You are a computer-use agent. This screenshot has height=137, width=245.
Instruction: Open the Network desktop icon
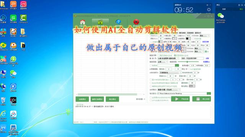click(3, 86)
